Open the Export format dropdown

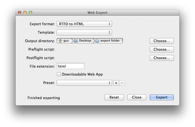[x=84, y=24]
